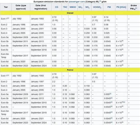Click the Brake PM10 column header
Viewport: 140px width, 125px height.
(x=134, y=7)
